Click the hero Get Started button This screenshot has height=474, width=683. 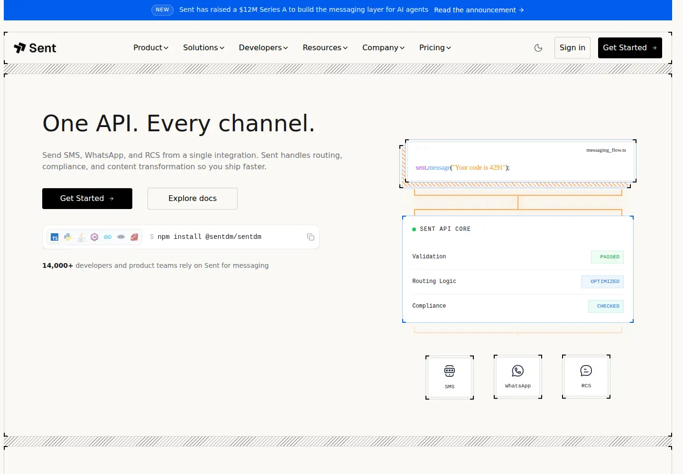(x=87, y=199)
